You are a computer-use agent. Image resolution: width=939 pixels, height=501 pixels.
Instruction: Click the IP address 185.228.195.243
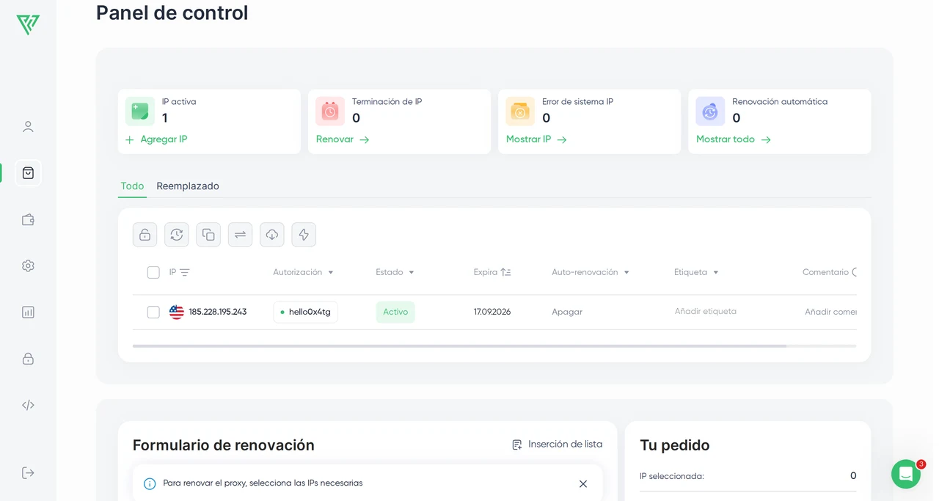tap(218, 312)
